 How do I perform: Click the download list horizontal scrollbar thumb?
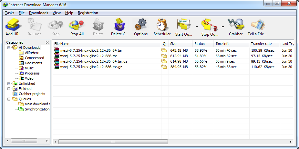(113, 142)
